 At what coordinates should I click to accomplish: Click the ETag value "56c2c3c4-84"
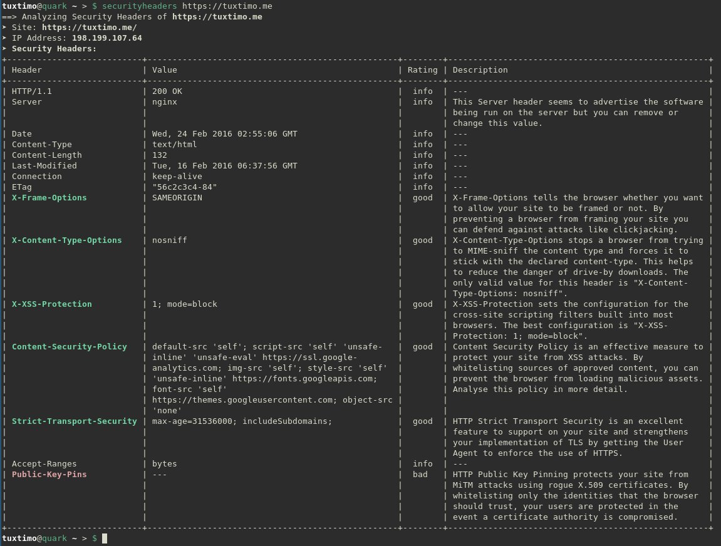coord(184,187)
